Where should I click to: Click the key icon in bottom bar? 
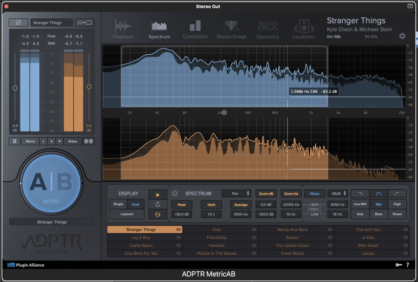pyautogui.click(x=398, y=265)
